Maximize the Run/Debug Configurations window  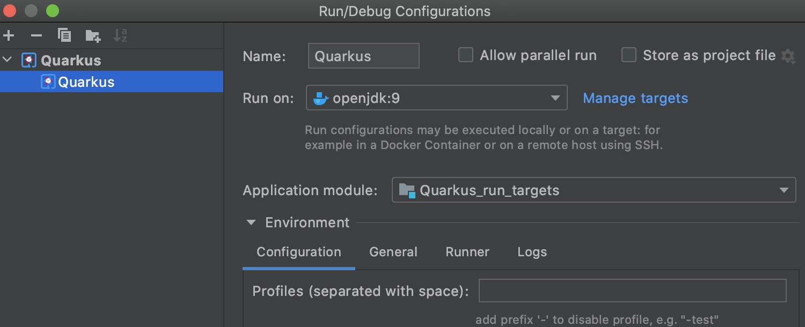point(52,11)
